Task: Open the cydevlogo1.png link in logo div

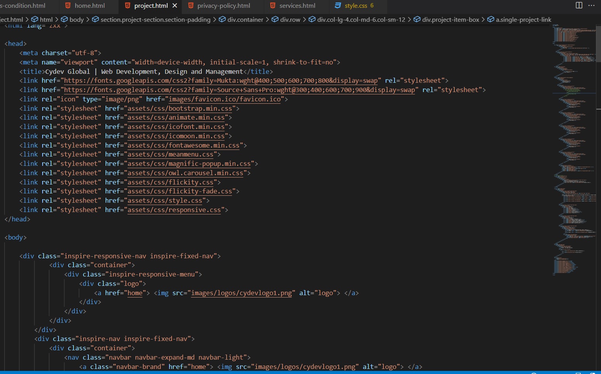Action: [241, 293]
